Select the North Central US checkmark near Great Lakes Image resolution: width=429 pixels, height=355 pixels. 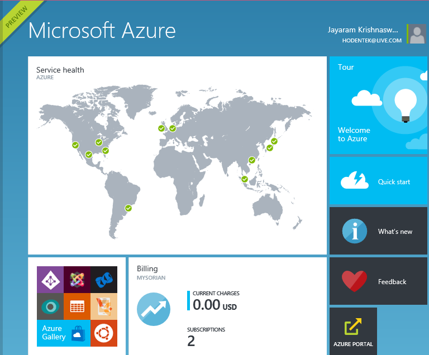pos(99,142)
